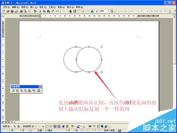Create a new blank document
177x133 pixels.
pyautogui.click(x=4, y=11)
